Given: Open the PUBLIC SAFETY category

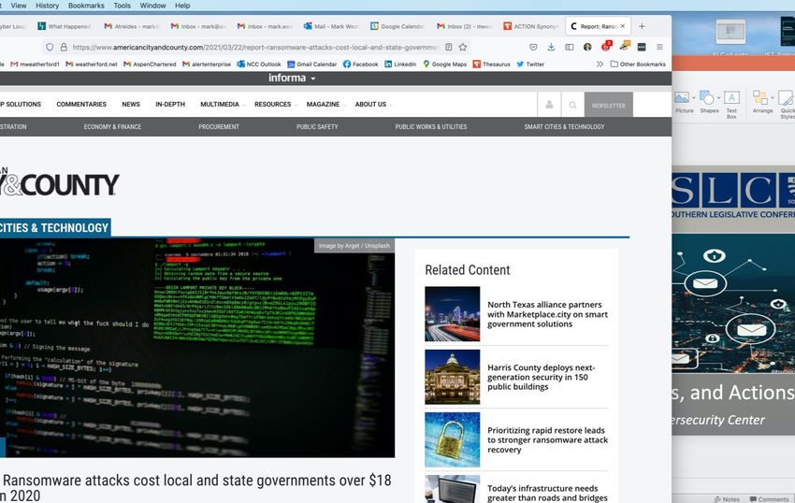Looking at the screenshot, I should tap(317, 127).
